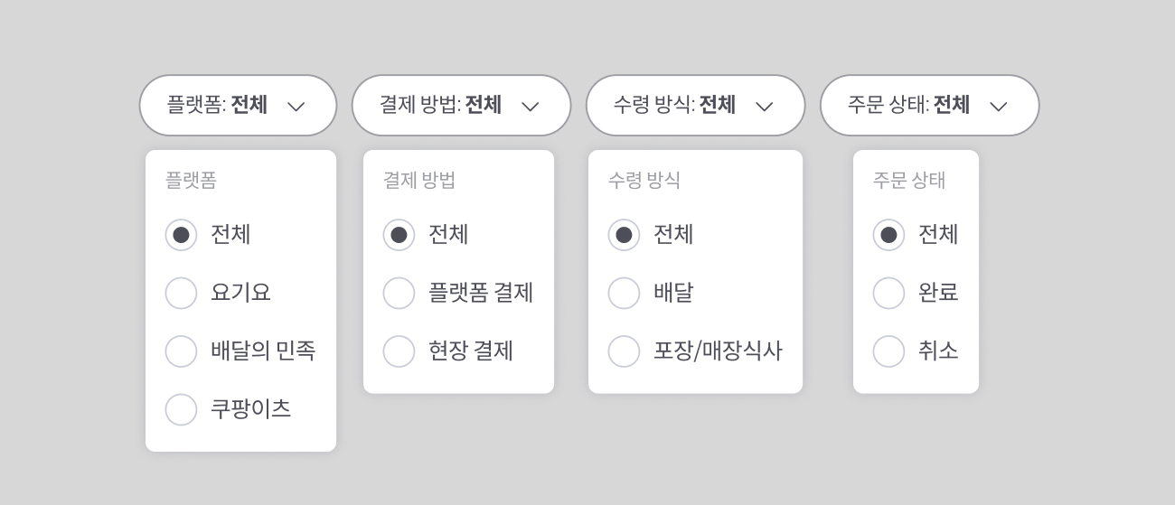The height and width of the screenshot is (505, 1175).
Task: Select 전체 radio under 결제 방법 panel
Action: (399, 235)
